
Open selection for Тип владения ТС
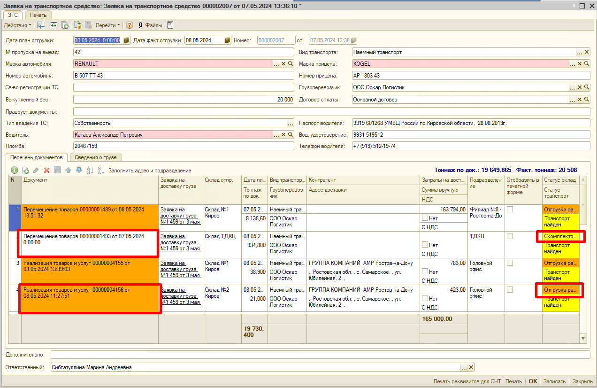coord(291,123)
